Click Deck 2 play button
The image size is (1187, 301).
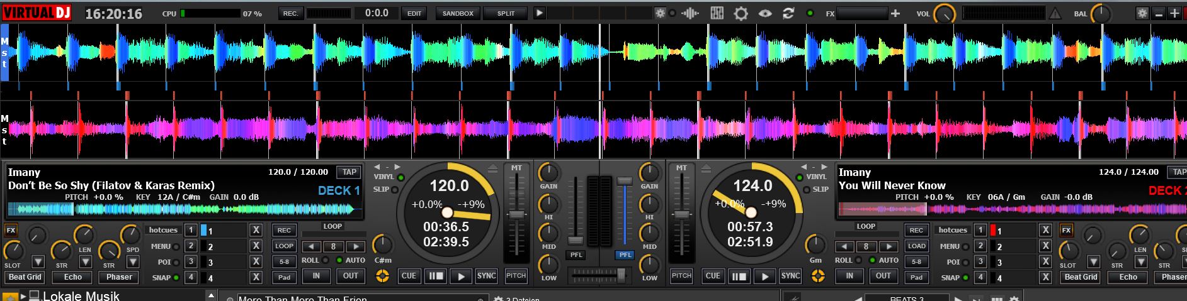[x=764, y=276]
